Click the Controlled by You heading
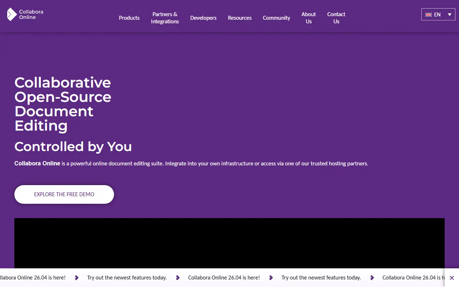459x287 pixels. coord(73,146)
